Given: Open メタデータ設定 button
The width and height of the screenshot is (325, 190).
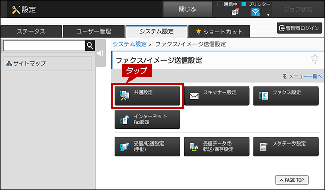Looking at the screenshot, I should pos(286,147).
